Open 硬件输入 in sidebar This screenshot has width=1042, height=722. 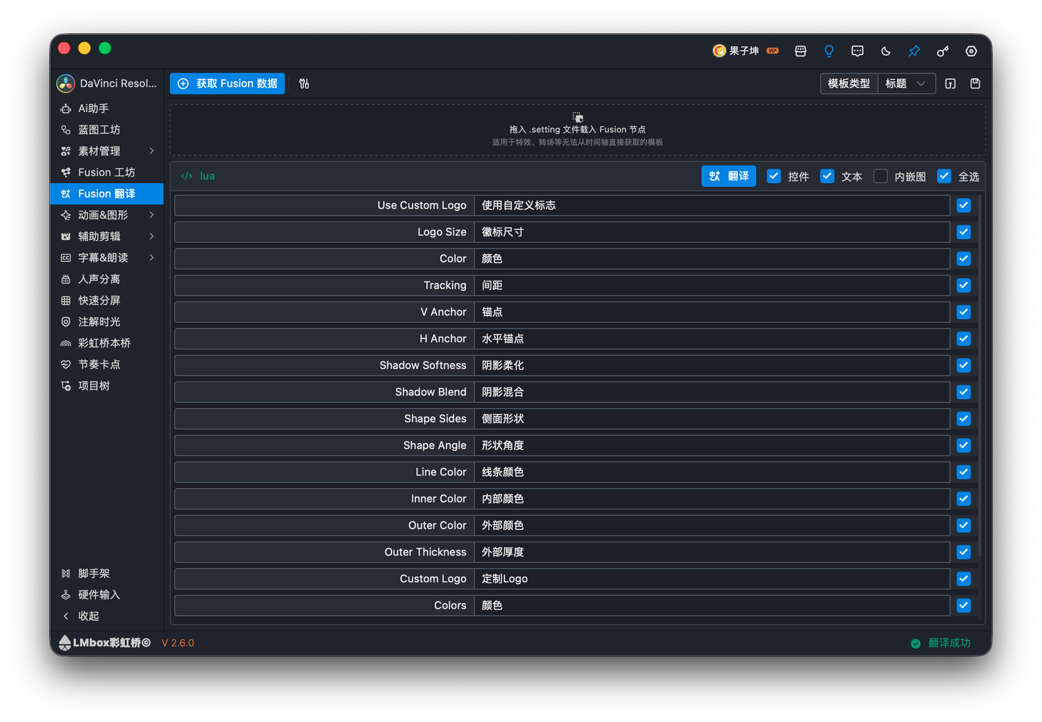click(107, 594)
